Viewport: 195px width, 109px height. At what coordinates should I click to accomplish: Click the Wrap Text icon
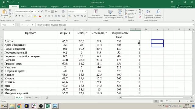click(63, 12)
